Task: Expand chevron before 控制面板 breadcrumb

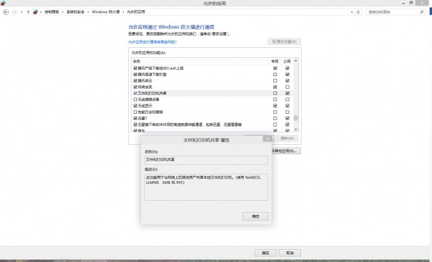Action: pos(41,12)
